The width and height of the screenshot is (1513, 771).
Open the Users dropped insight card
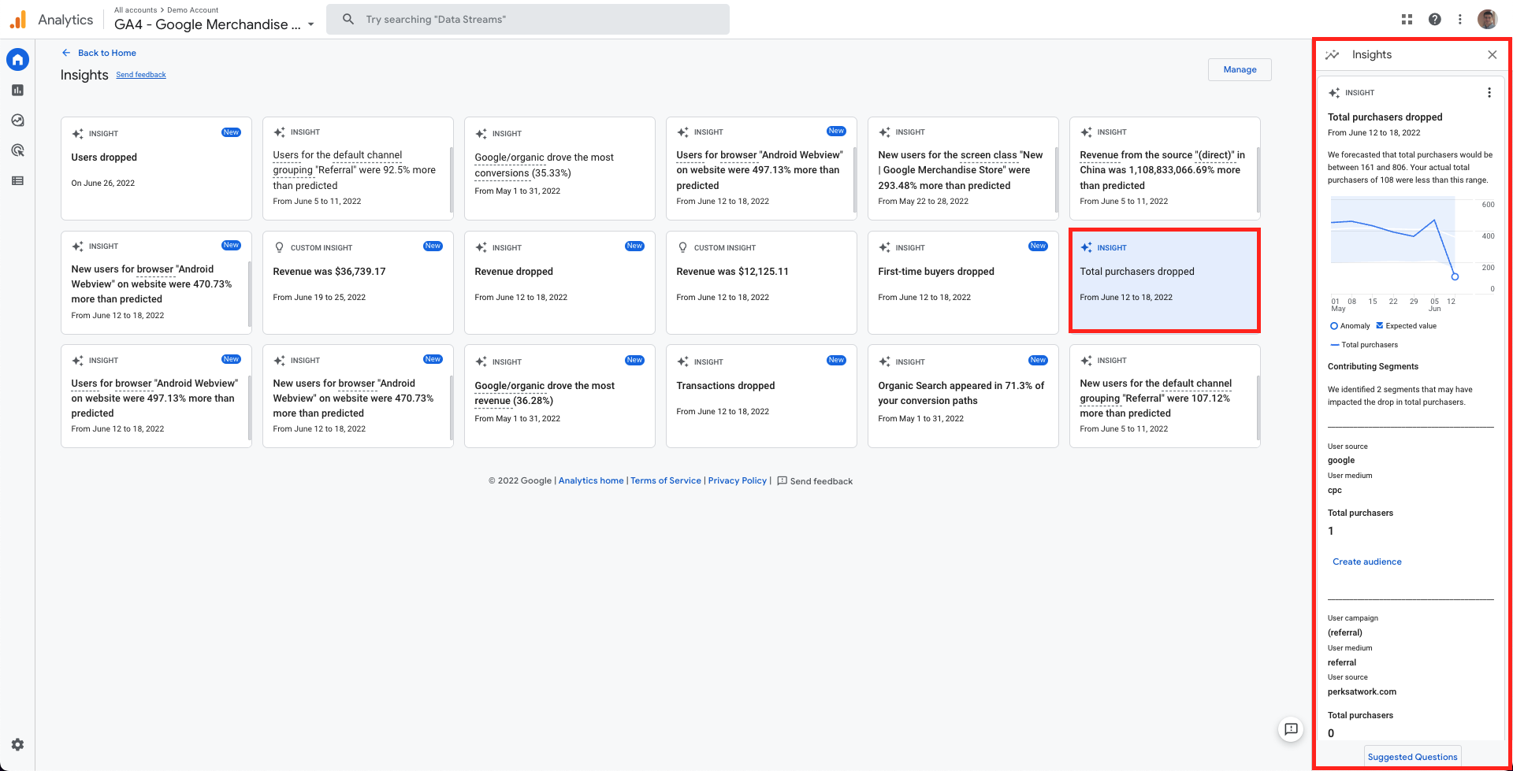tap(156, 169)
